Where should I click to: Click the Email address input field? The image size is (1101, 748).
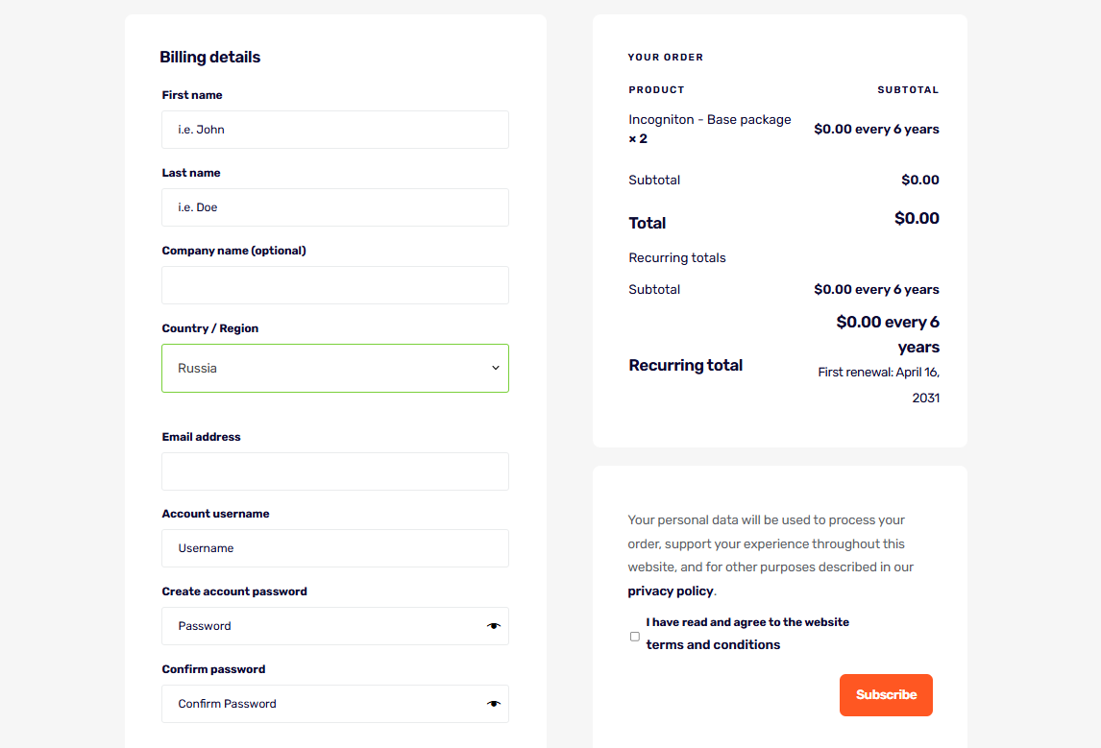point(335,471)
